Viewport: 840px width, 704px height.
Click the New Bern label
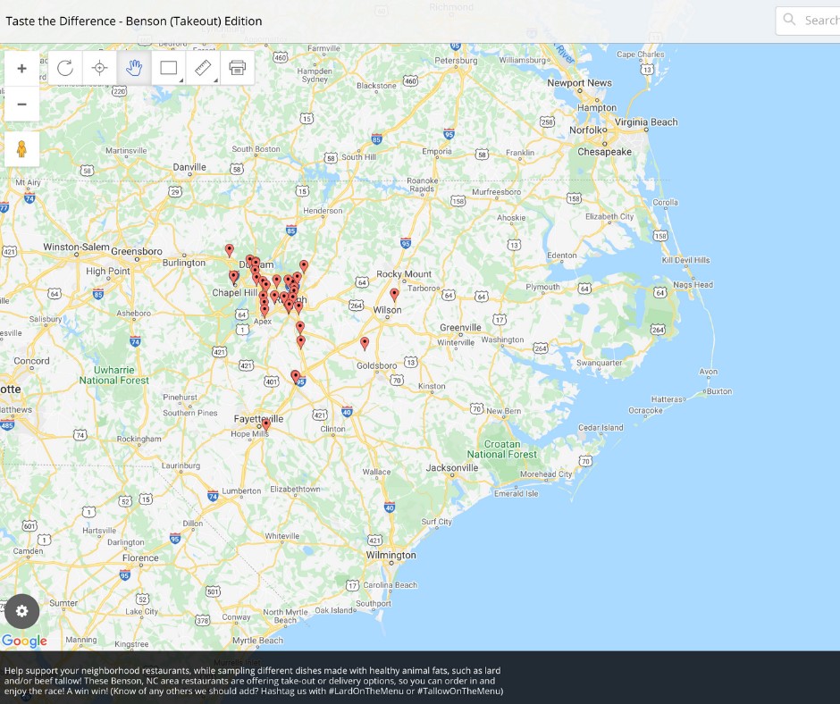click(x=504, y=411)
